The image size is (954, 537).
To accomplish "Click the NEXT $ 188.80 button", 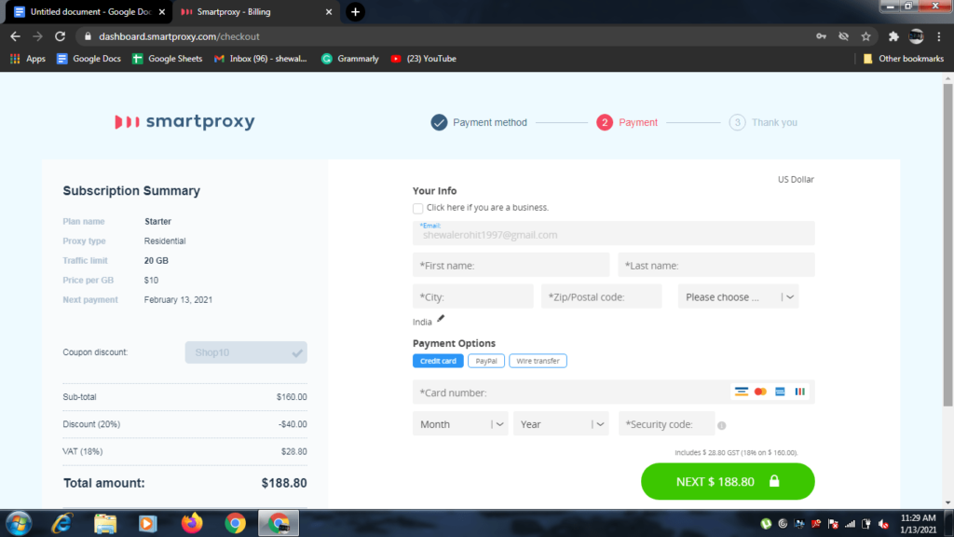I will [728, 482].
